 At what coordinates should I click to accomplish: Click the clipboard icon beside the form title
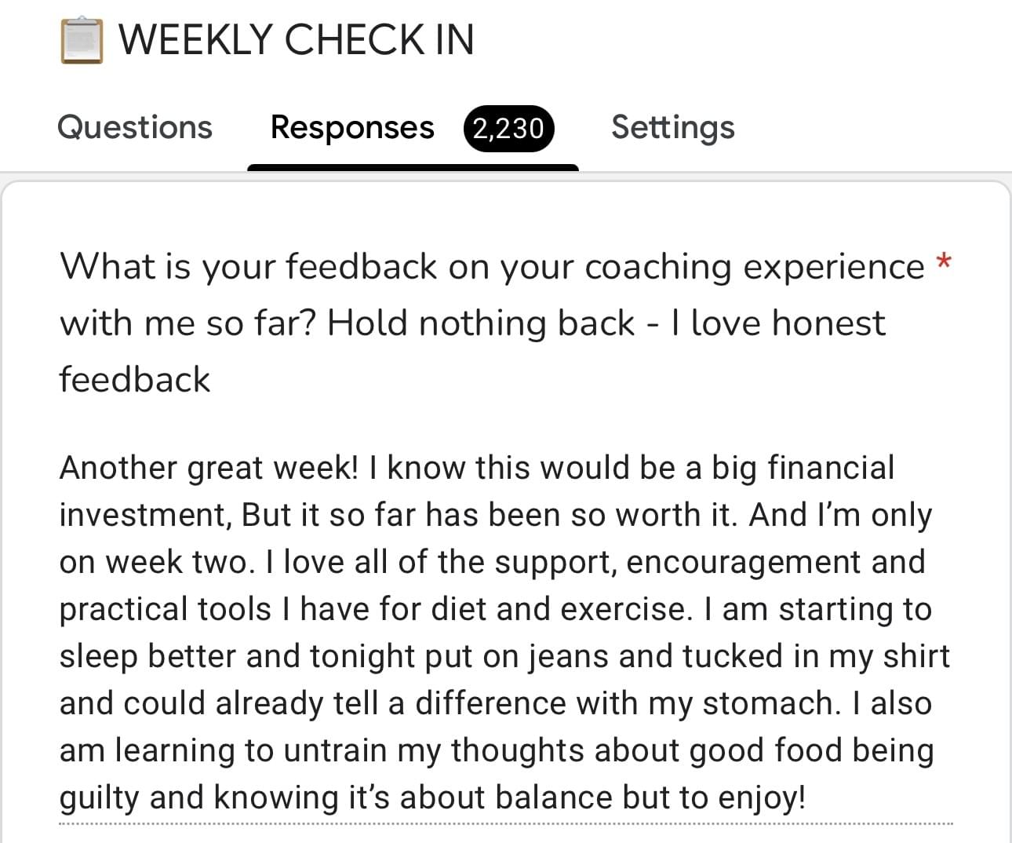point(82,41)
